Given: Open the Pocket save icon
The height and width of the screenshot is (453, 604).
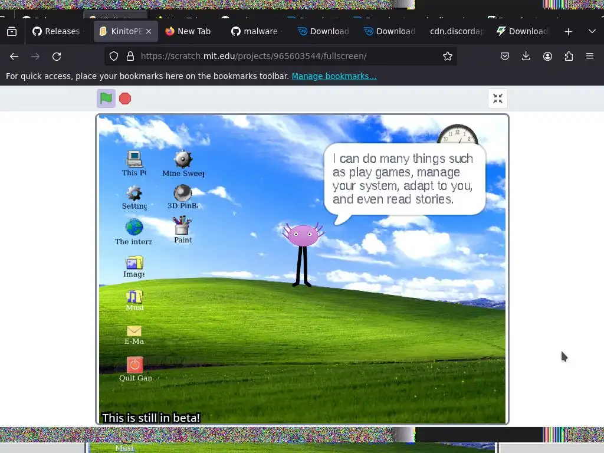Looking at the screenshot, I should pos(505,56).
